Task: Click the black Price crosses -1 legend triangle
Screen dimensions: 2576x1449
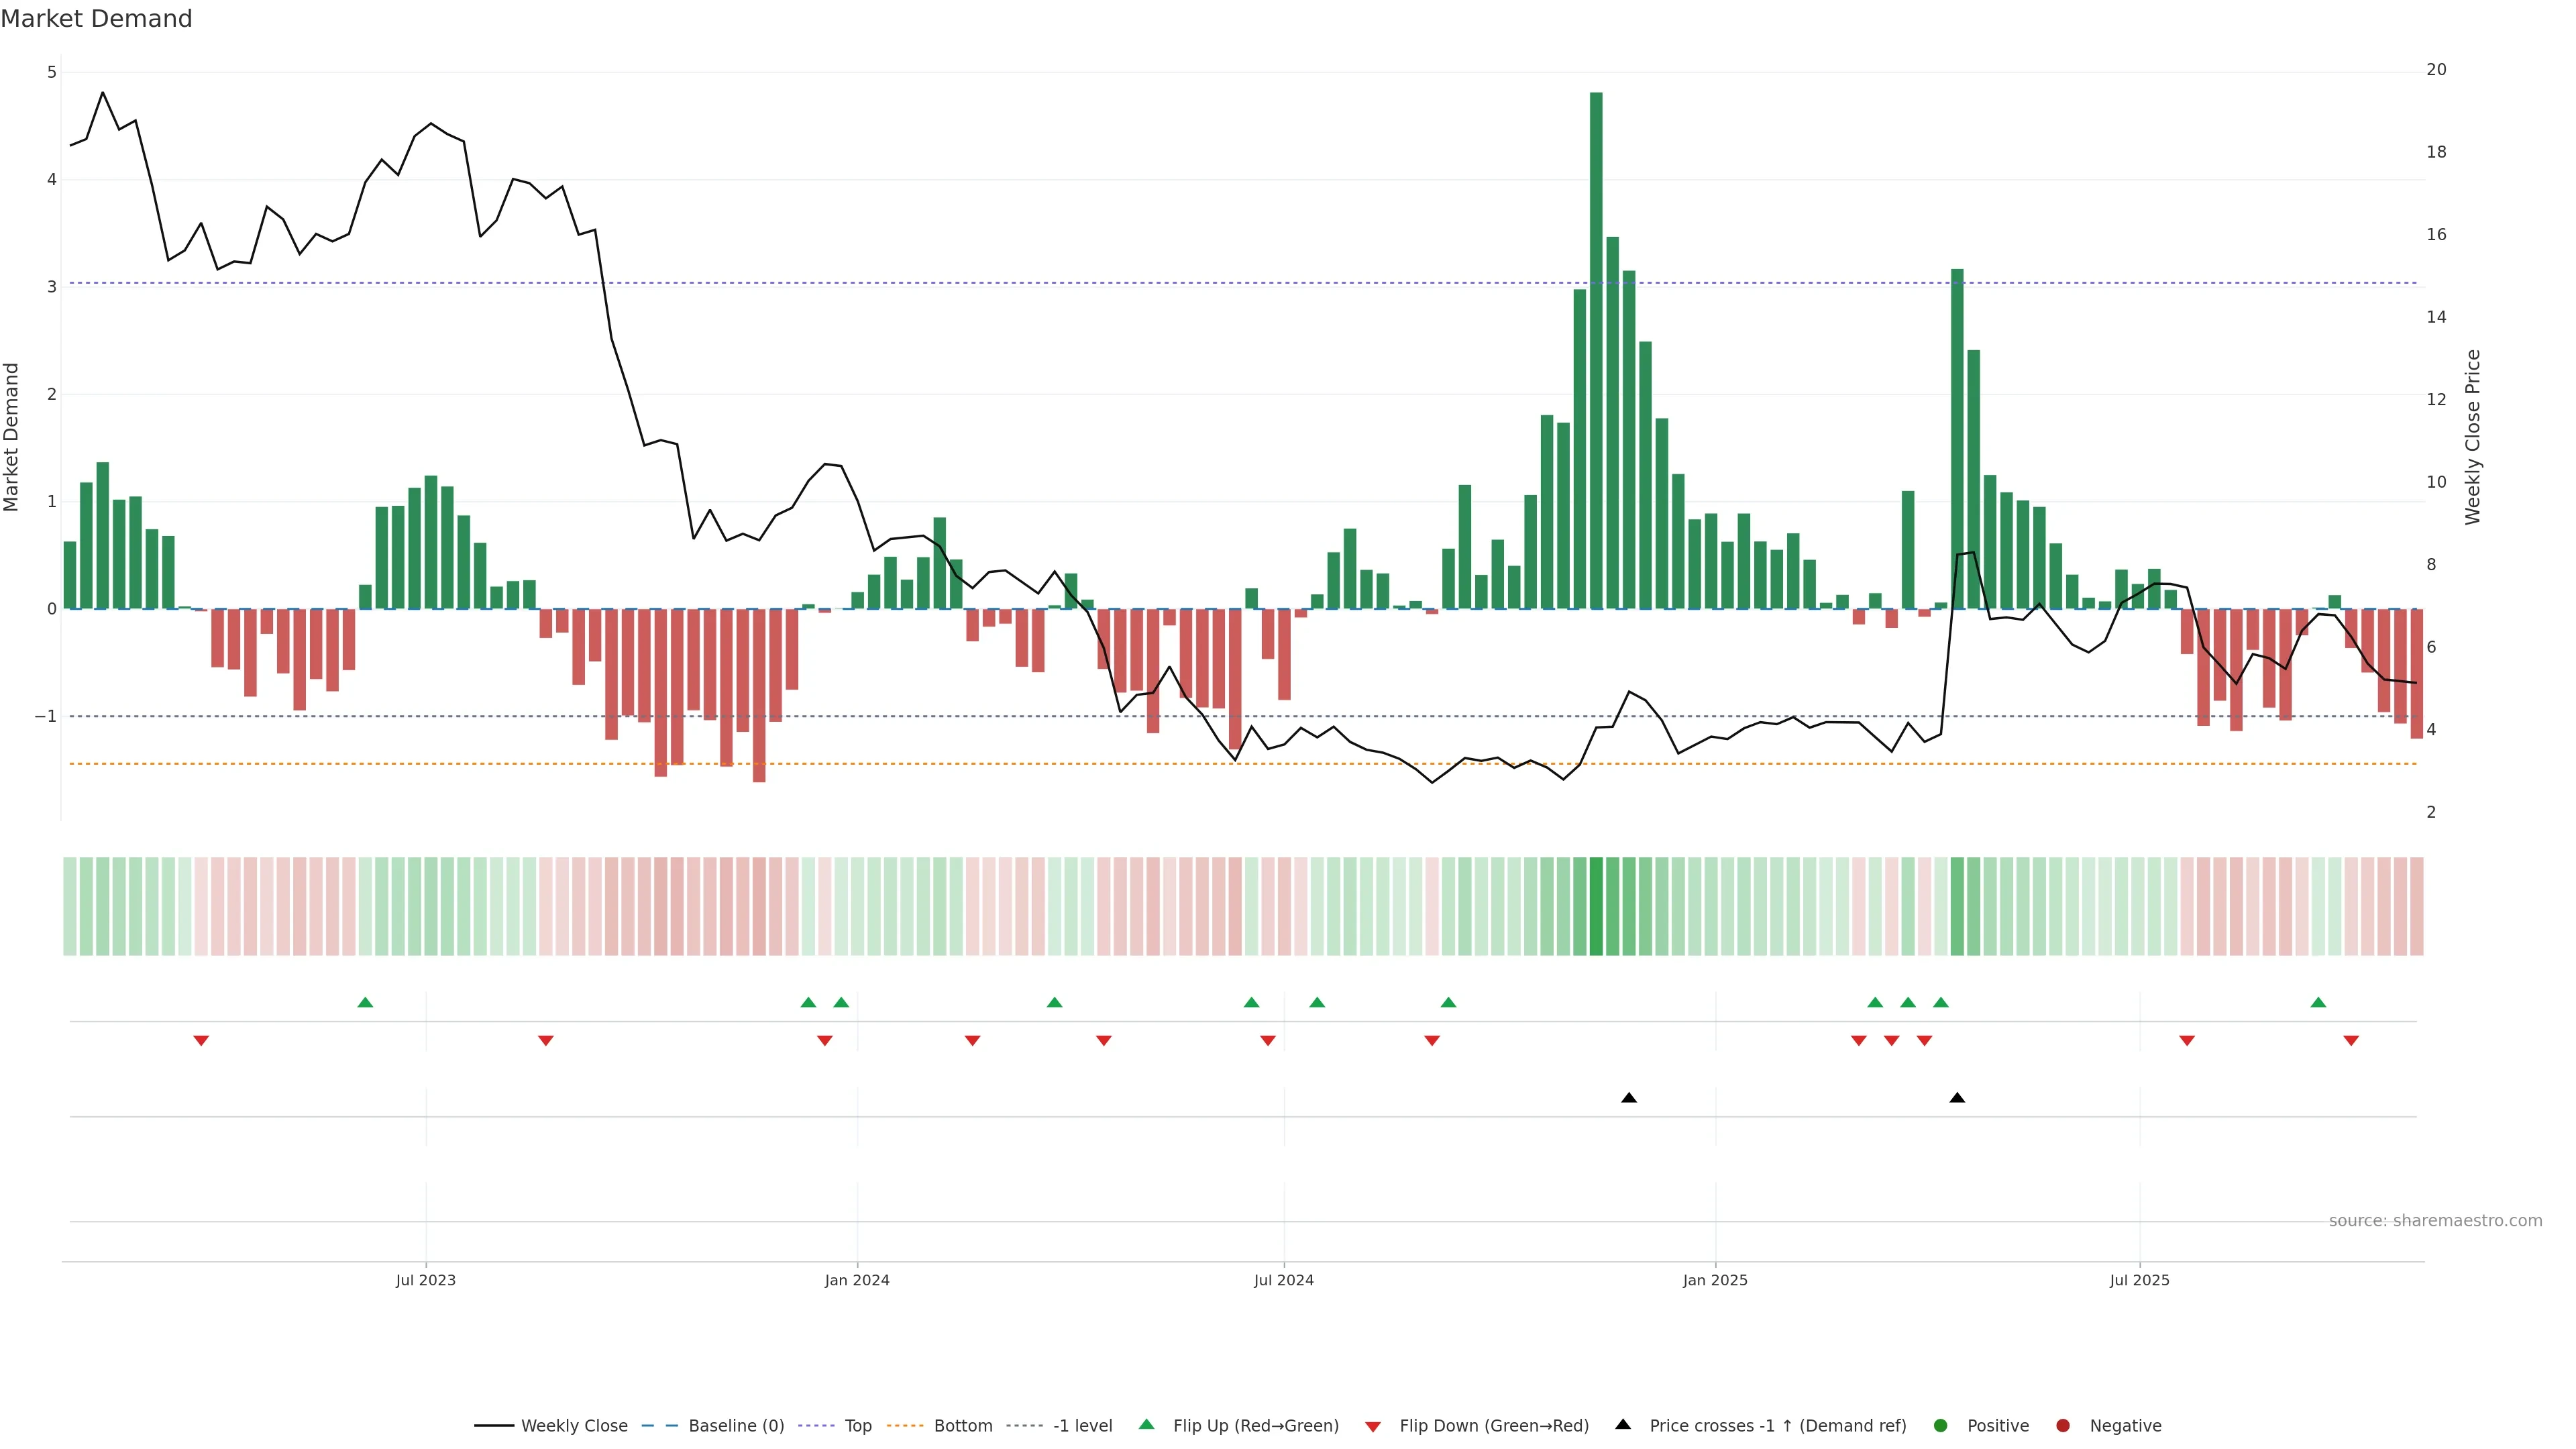Action: (1623, 1425)
